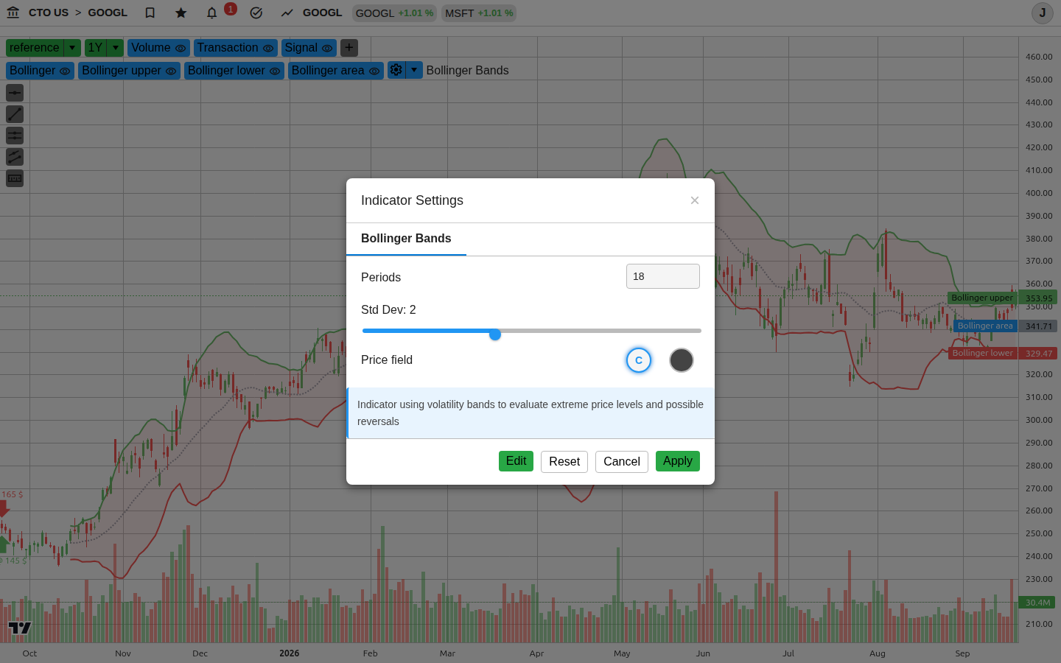Click the CTO US breadcrumb
Screen dimensions: 1061x663
pyautogui.click(x=49, y=13)
